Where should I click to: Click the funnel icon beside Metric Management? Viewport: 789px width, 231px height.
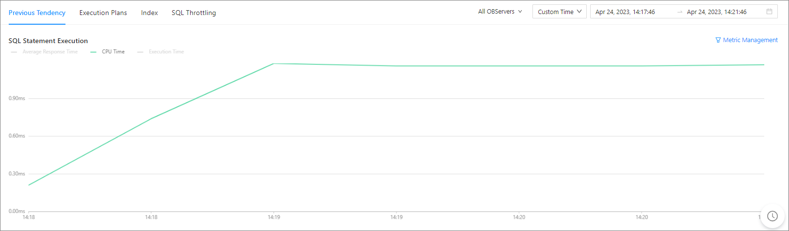[x=718, y=40]
